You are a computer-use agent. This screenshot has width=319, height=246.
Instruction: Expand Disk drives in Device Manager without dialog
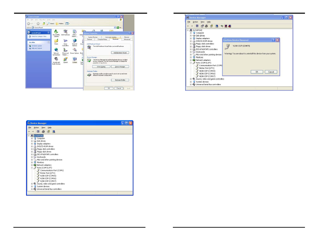tap(32, 141)
